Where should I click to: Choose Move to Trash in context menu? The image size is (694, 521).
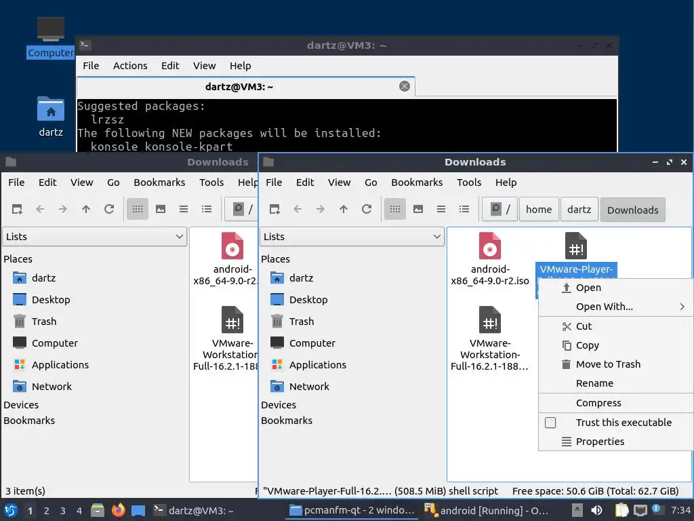coord(615,364)
